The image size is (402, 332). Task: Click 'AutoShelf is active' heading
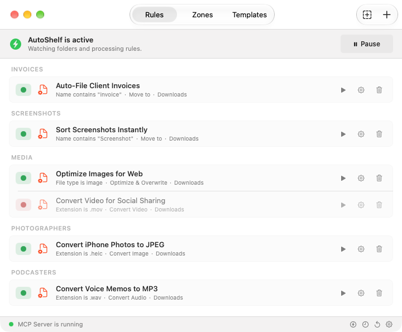click(61, 40)
